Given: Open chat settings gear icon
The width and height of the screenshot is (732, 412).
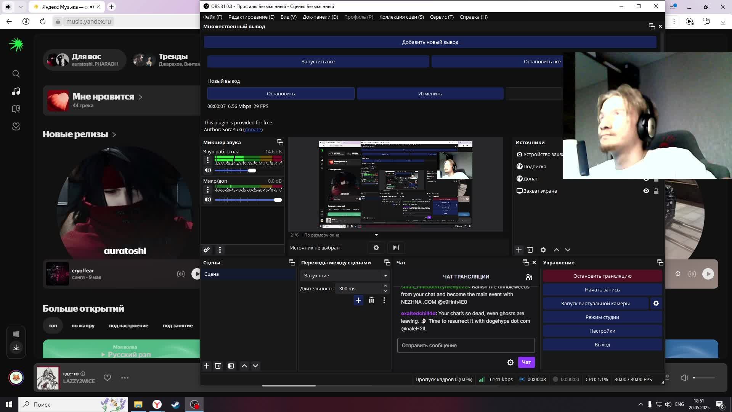Looking at the screenshot, I should (x=510, y=362).
